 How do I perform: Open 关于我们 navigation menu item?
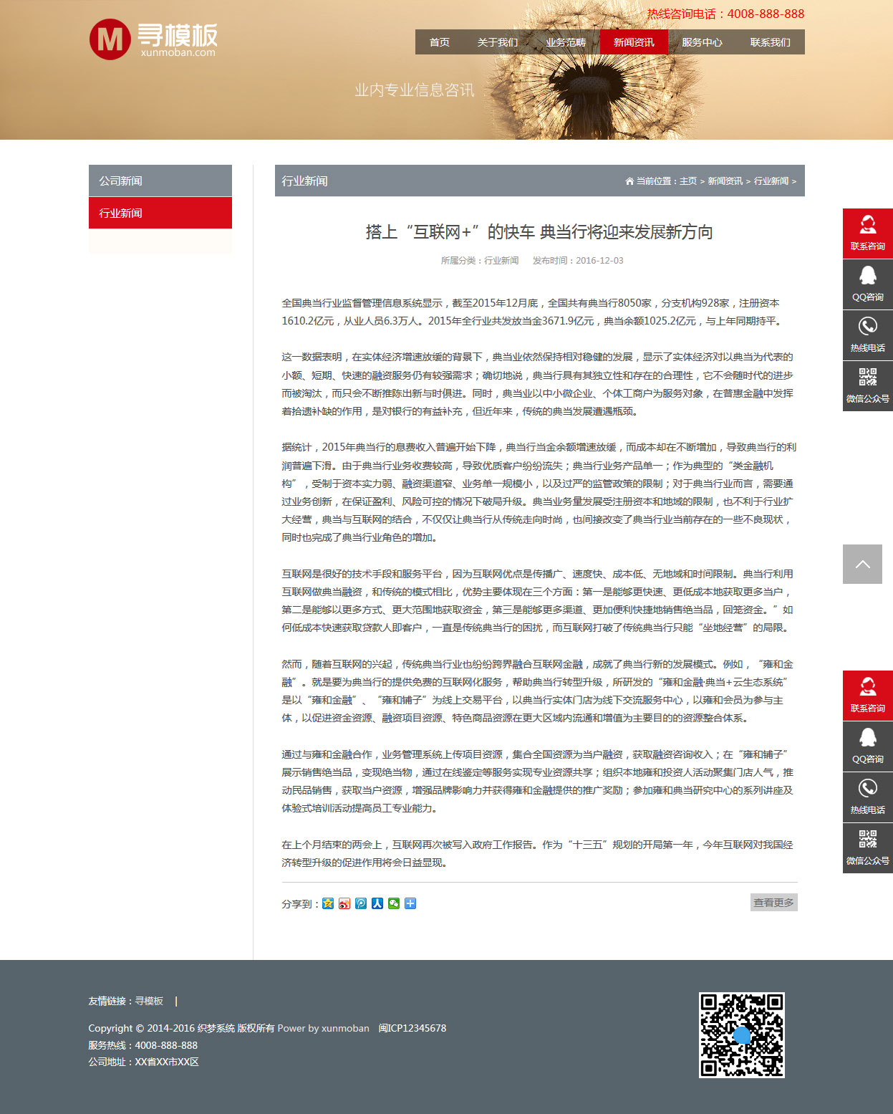point(497,42)
